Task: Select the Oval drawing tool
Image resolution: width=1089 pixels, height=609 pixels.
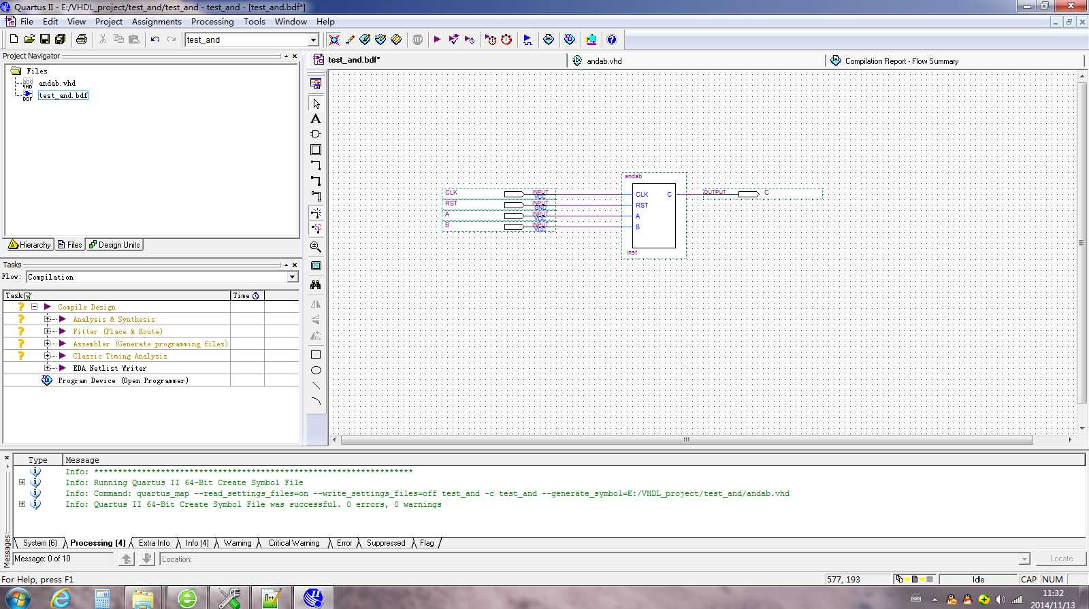Action: coord(316,370)
